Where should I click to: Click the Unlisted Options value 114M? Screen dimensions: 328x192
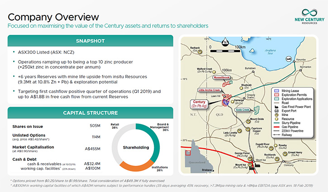tap(96, 137)
